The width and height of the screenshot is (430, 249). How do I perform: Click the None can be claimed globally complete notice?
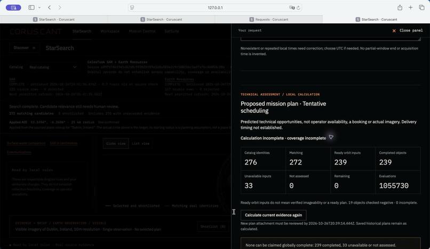click(x=330, y=244)
